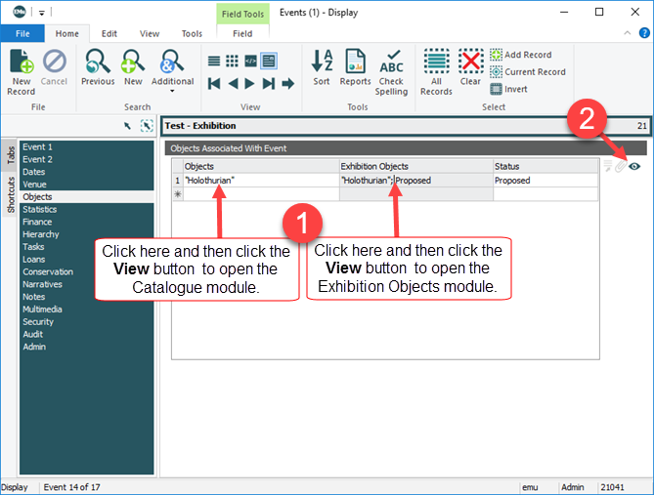Image resolution: width=654 pixels, height=495 pixels.
Task: Open the File menu
Action: click(x=22, y=33)
